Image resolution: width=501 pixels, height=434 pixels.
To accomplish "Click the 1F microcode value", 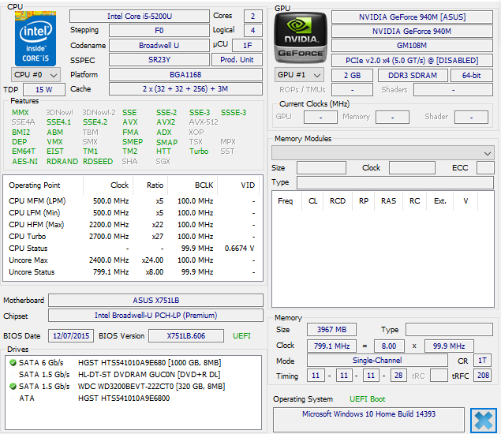I will click(247, 46).
